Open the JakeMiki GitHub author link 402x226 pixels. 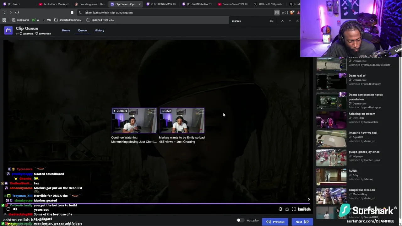pyautogui.click(x=26, y=34)
